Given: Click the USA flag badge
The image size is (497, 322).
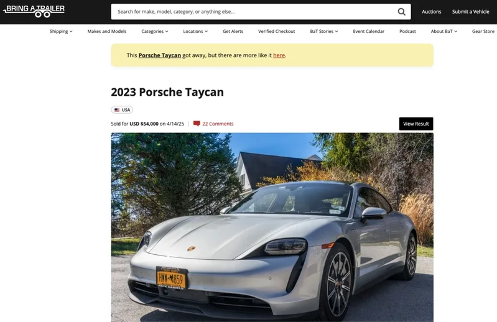Looking at the screenshot, I should tap(122, 110).
